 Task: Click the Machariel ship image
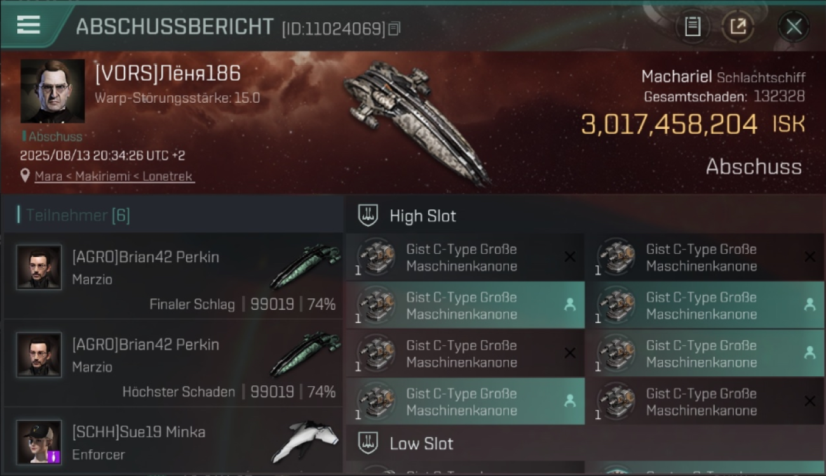[416, 122]
